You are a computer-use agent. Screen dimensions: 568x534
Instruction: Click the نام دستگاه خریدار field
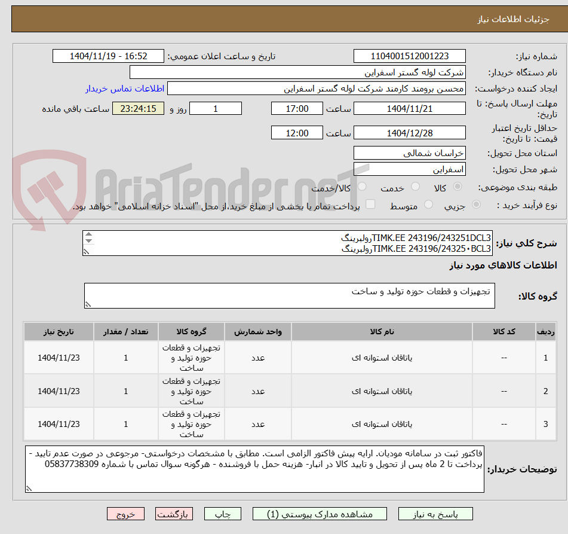point(297,72)
